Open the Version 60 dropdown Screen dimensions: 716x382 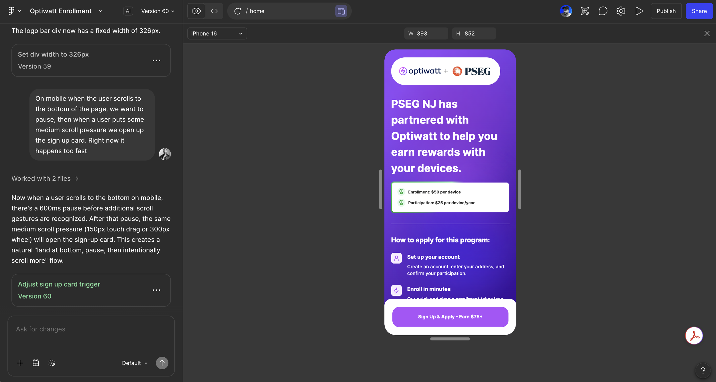click(158, 11)
